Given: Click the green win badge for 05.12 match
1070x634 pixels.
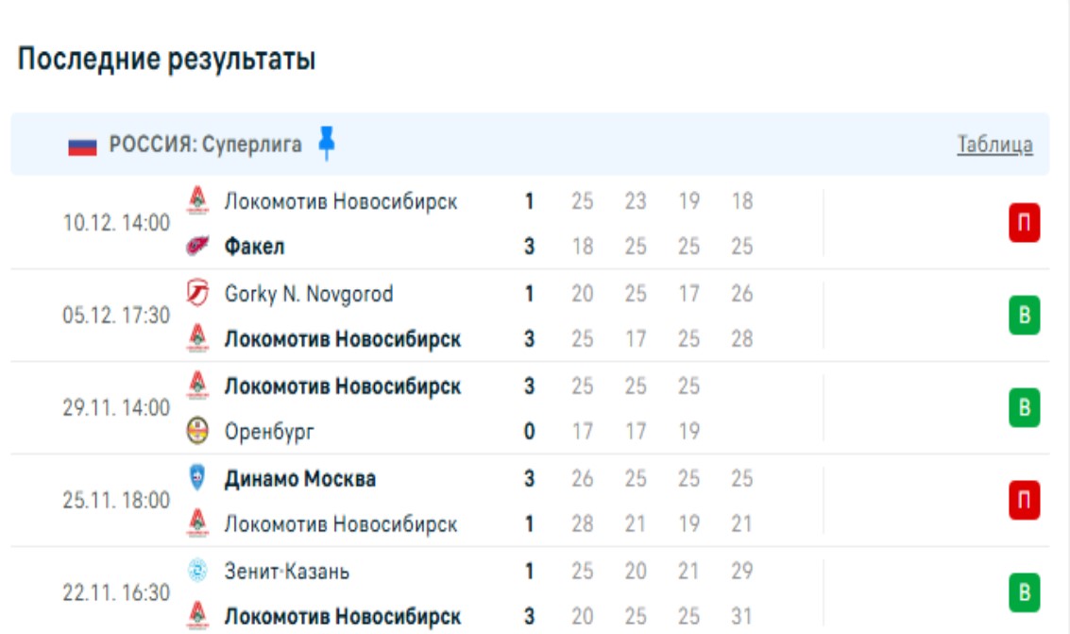Looking at the screenshot, I should (1024, 316).
